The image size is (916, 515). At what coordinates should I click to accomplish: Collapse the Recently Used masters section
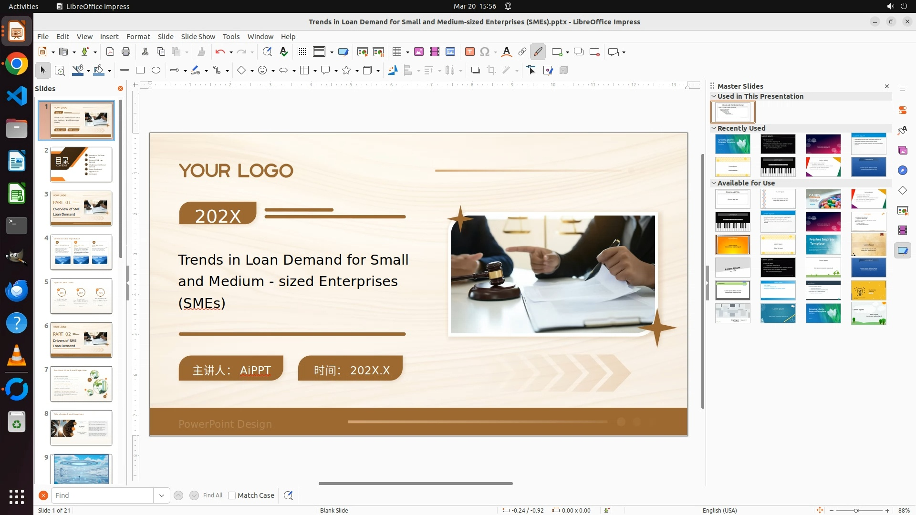(714, 128)
